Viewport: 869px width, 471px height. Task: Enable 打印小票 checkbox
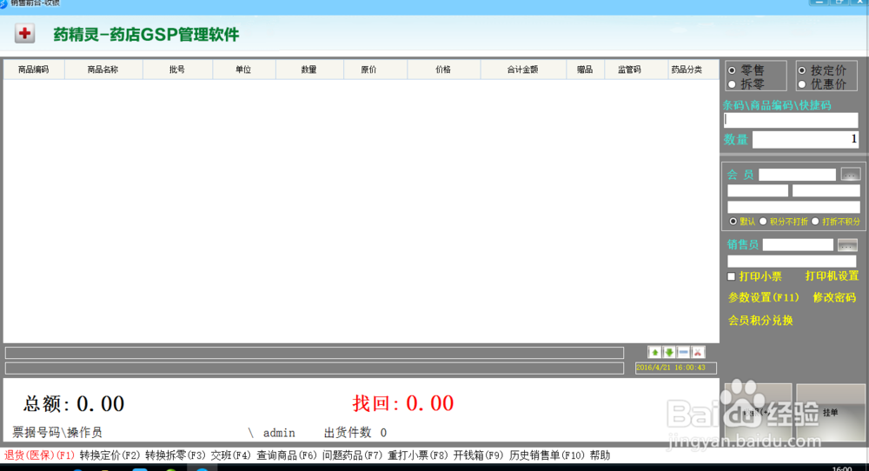tap(732, 276)
